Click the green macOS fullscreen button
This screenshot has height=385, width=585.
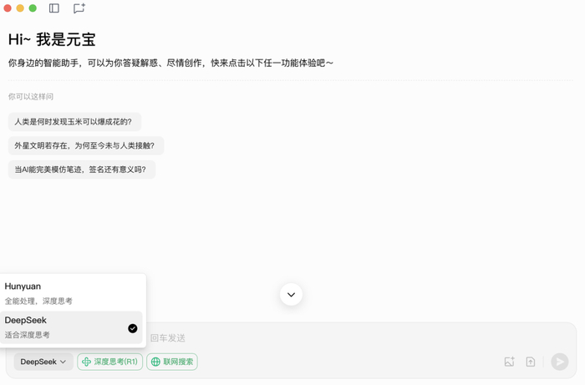33,8
